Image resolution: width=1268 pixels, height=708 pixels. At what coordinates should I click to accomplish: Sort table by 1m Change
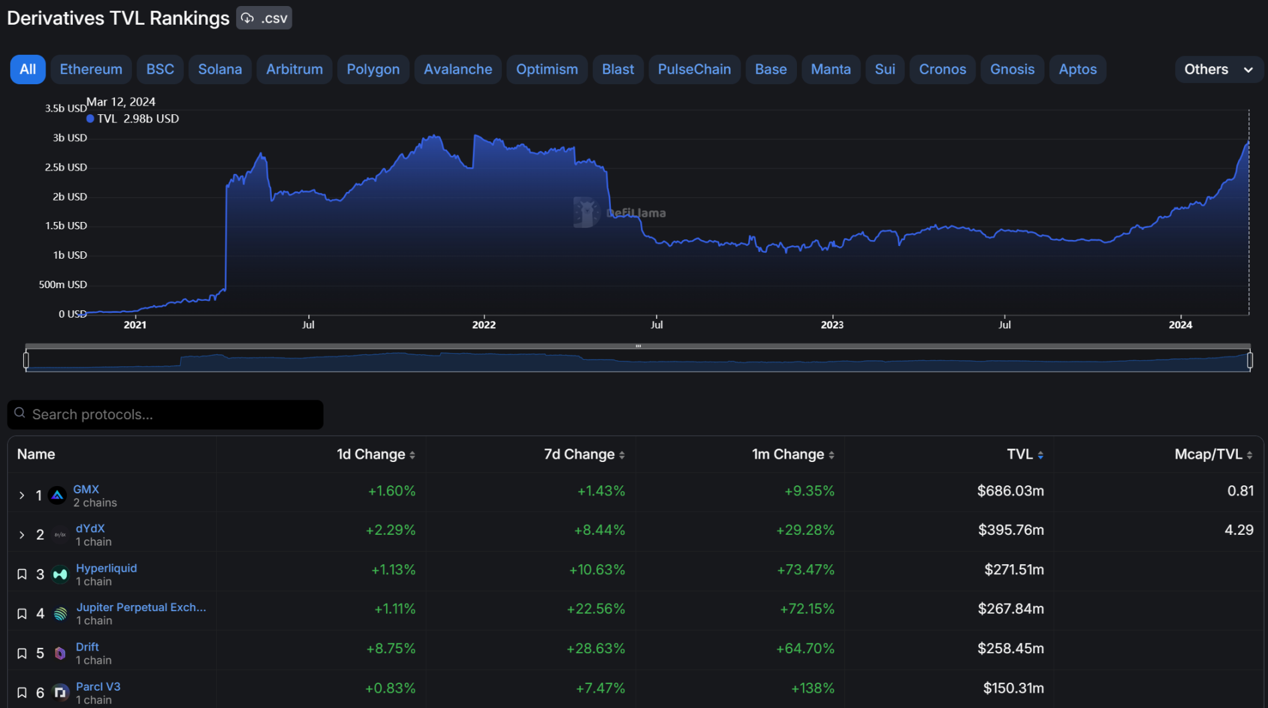[794, 455]
